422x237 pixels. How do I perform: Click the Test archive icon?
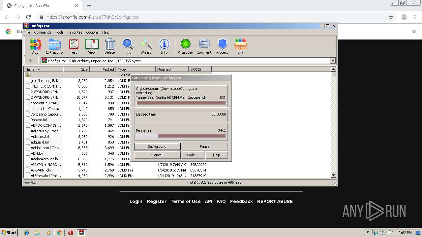tap(74, 46)
